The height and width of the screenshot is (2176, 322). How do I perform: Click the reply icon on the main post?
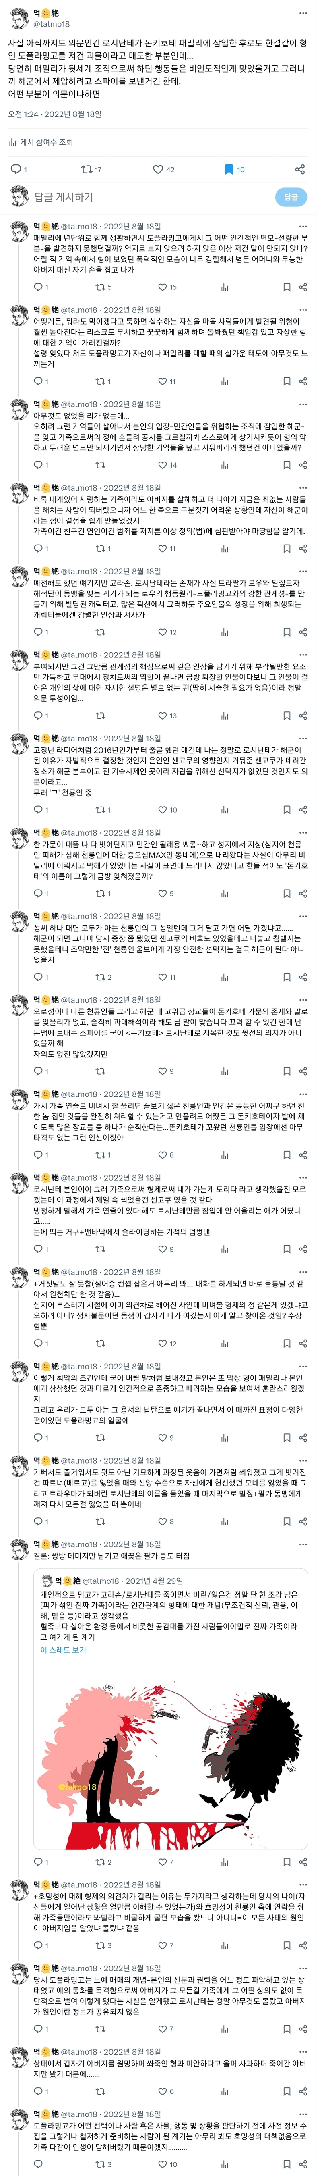pyautogui.click(x=15, y=170)
